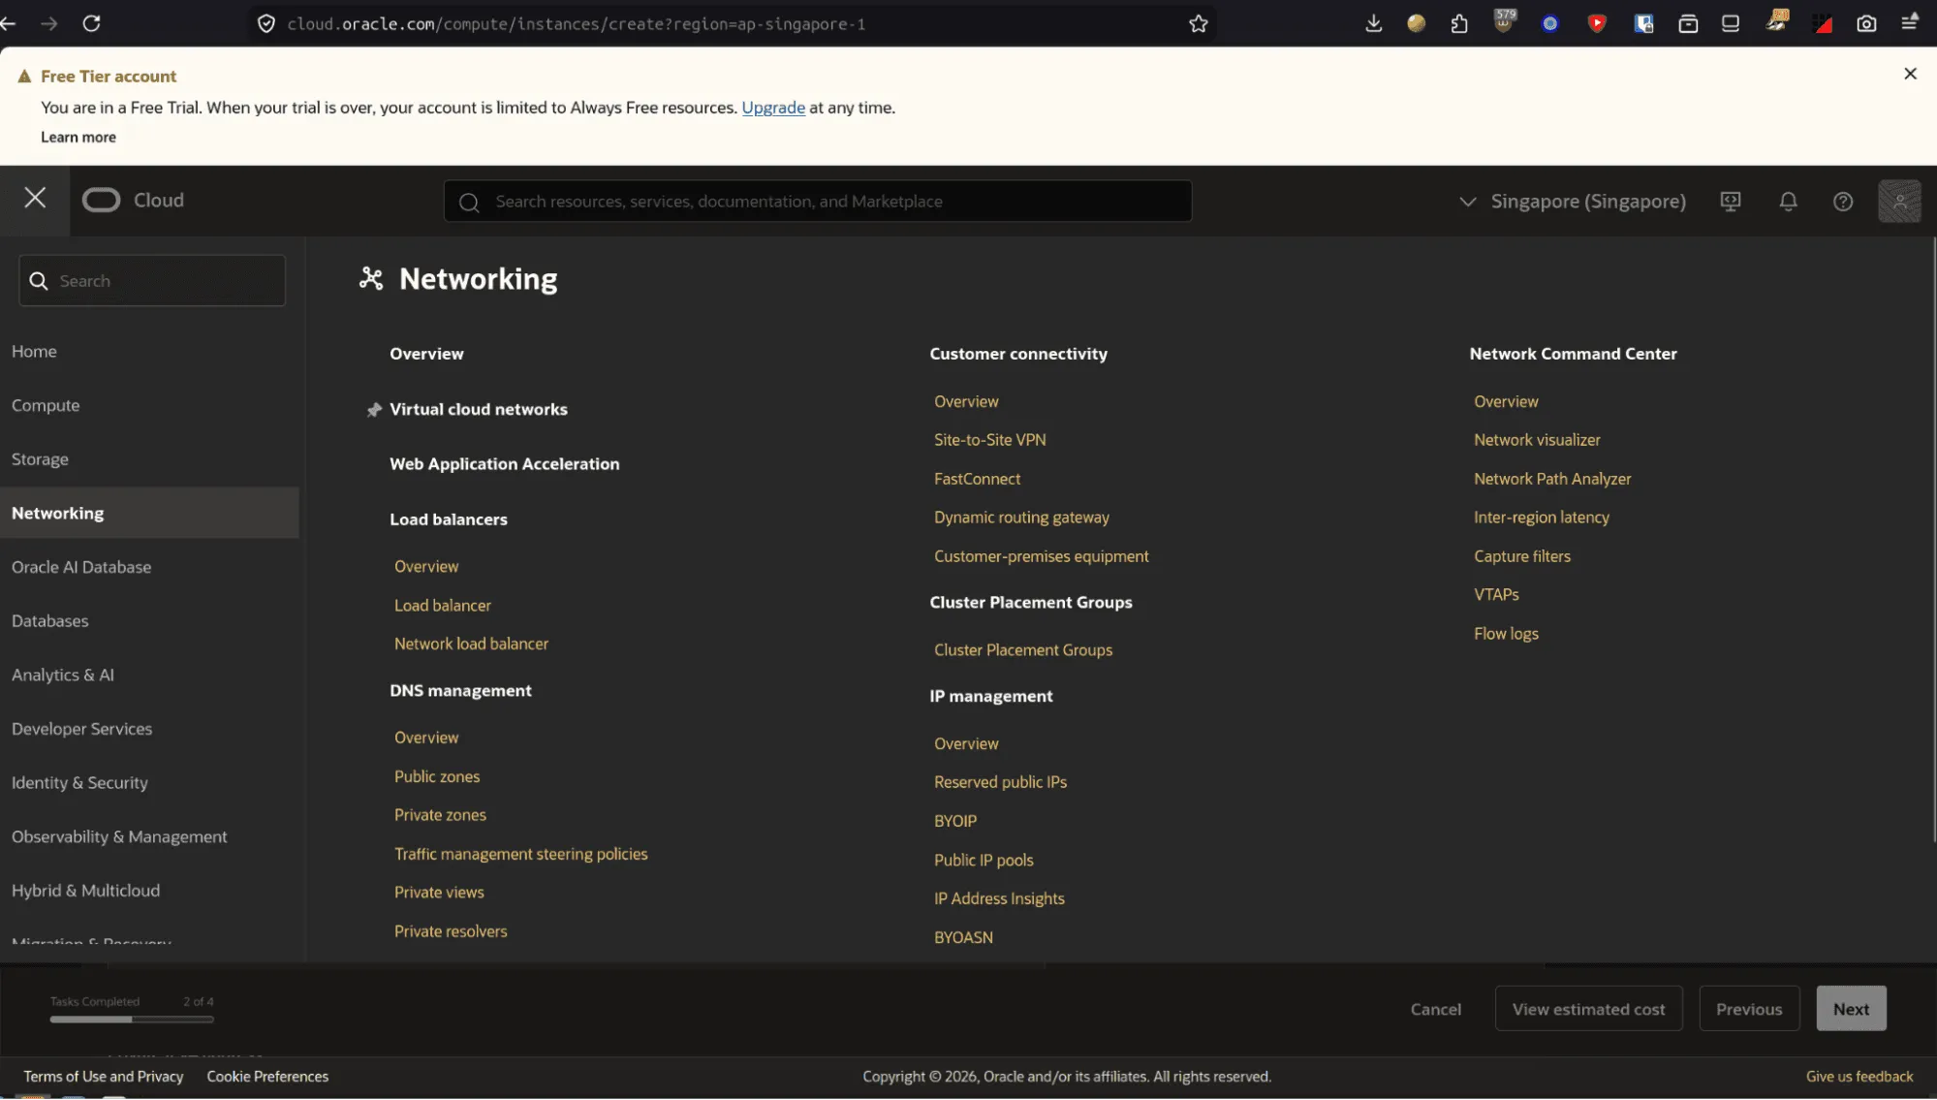Image resolution: width=1937 pixels, height=1100 pixels.
Task: Open Private views link
Action: 439,893
